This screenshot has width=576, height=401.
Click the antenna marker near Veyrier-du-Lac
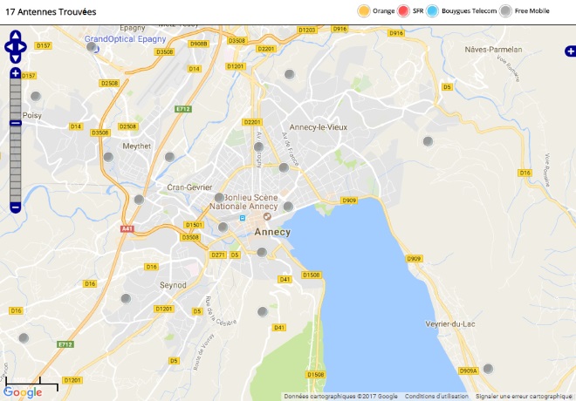click(488, 369)
